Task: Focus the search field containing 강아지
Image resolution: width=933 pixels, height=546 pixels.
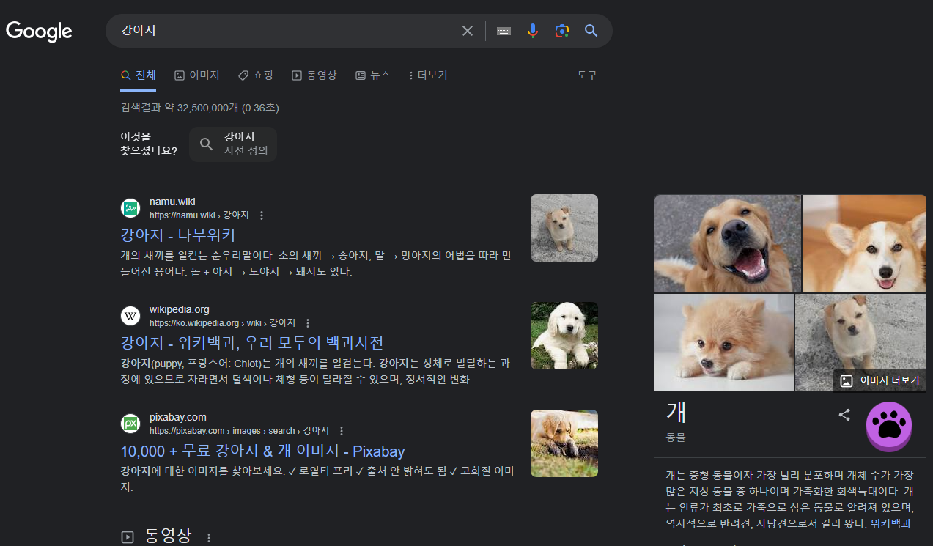Action: coord(286,31)
